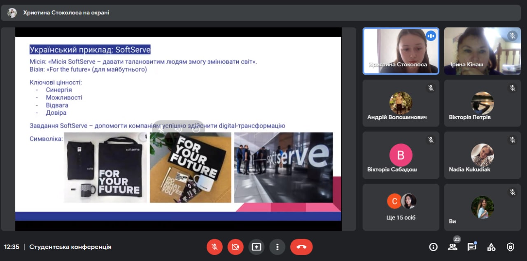The image size is (527, 261).
Task: Click the 23 participant count badge
Action: (457, 240)
